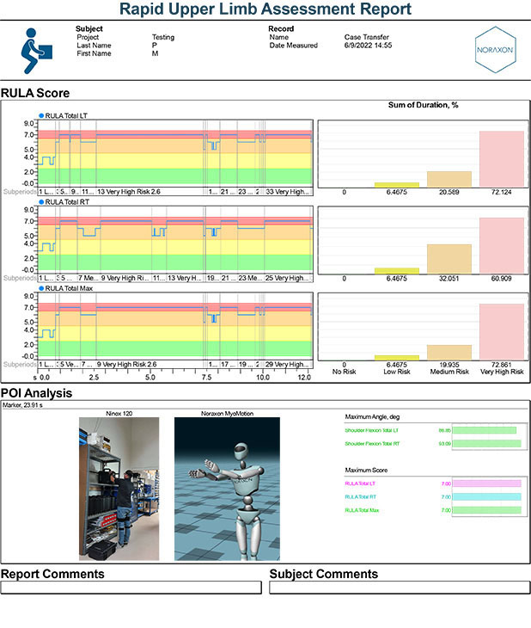Click the 'Last Name' field label
531x628 pixels.
pyautogui.click(x=94, y=46)
